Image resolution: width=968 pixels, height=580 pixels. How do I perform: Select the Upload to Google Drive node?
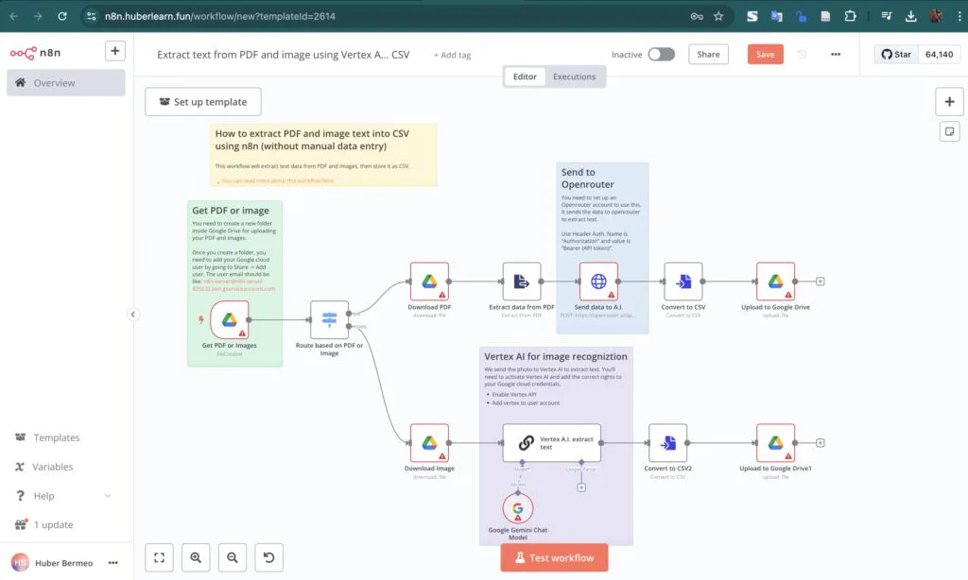(x=775, y=281)
